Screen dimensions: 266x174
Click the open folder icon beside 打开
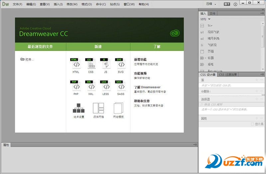pos(22,59)
